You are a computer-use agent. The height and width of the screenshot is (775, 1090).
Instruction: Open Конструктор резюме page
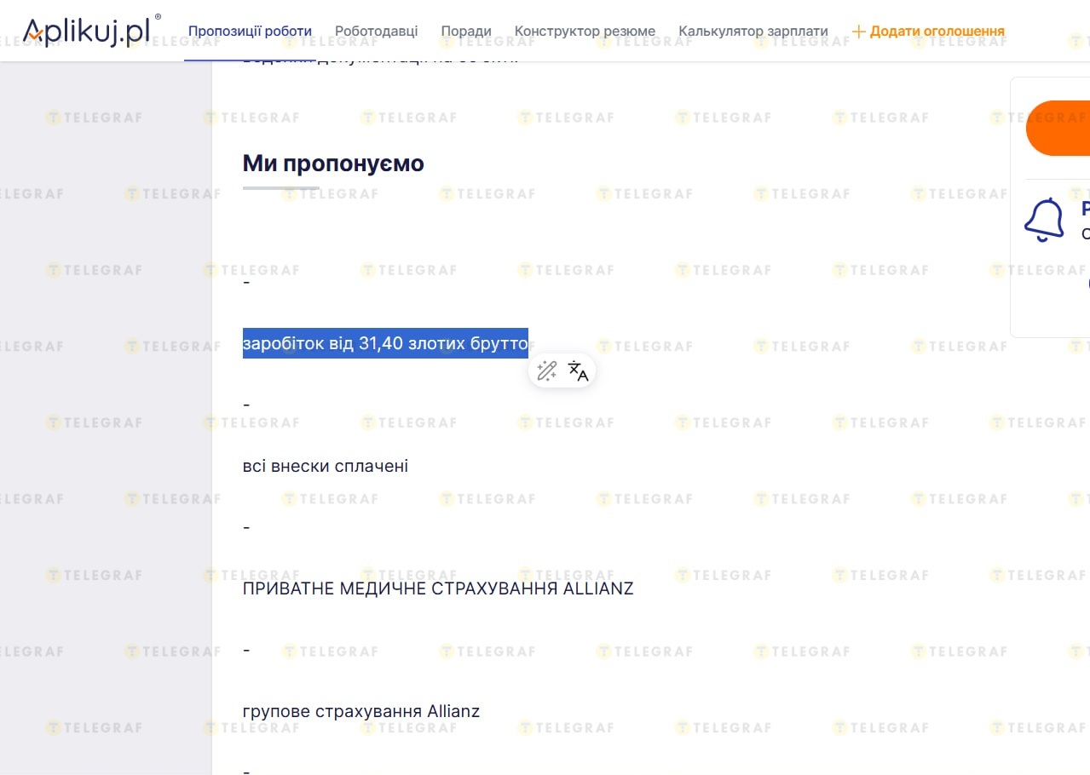tap(585, 32)
